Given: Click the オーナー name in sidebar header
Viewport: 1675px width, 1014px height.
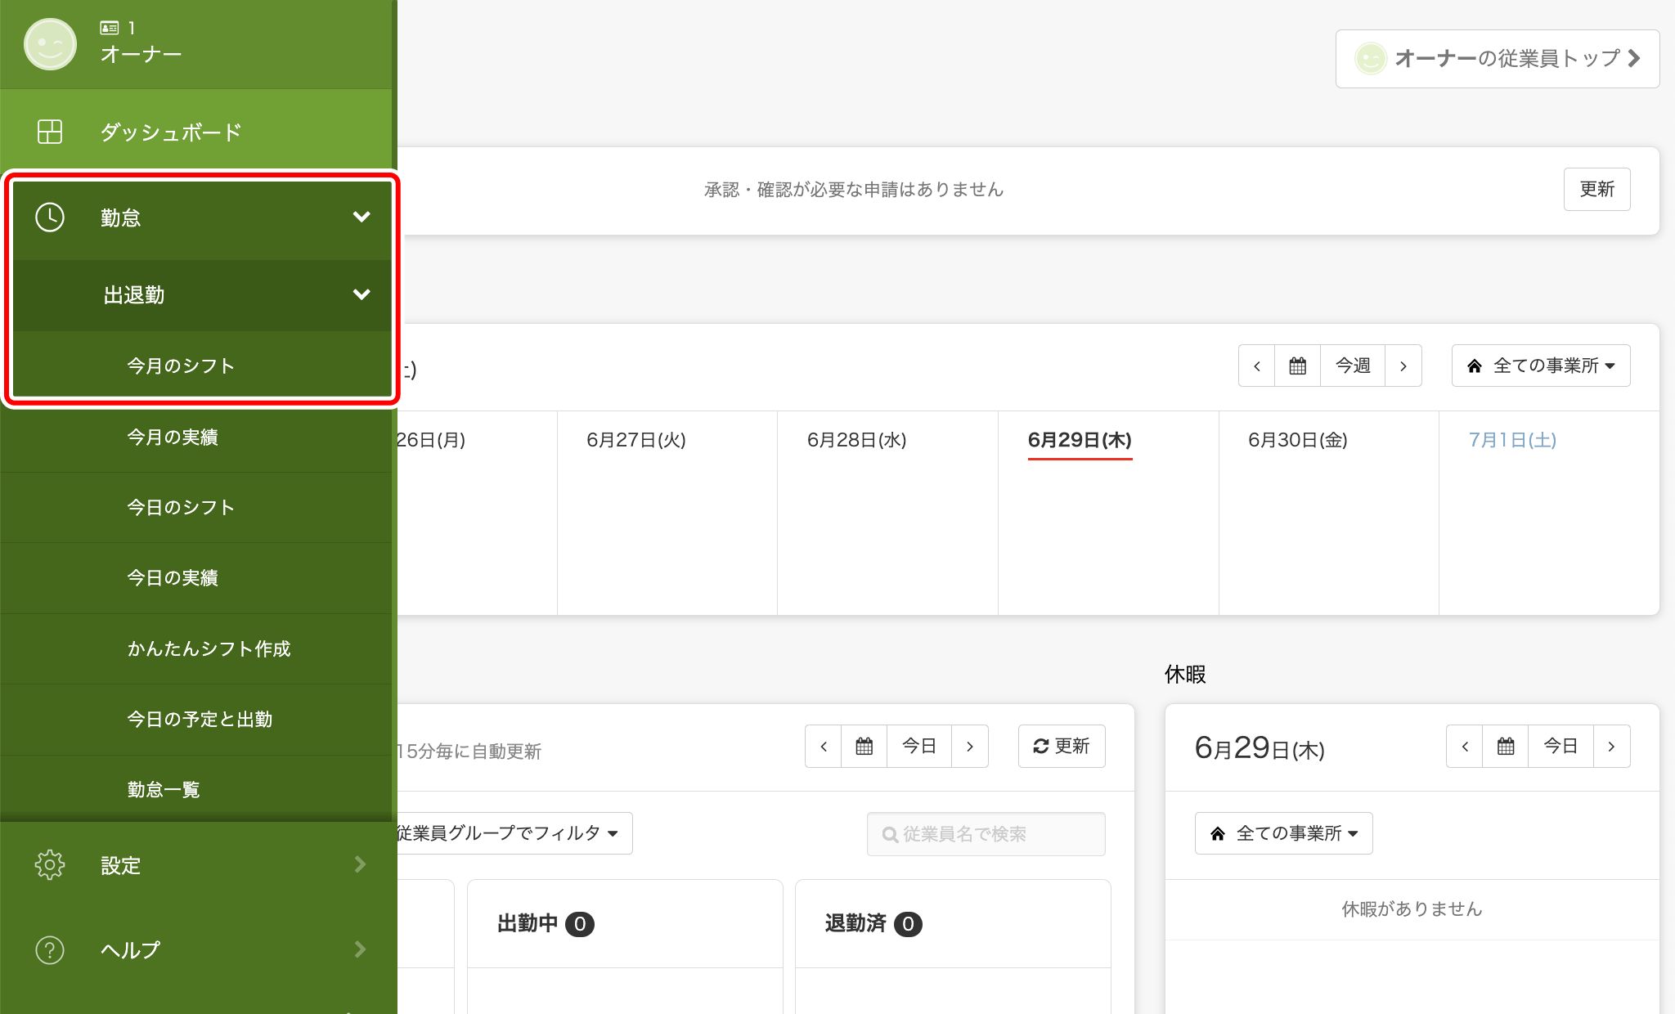Looking at the screenshot, I should (141, 55).
